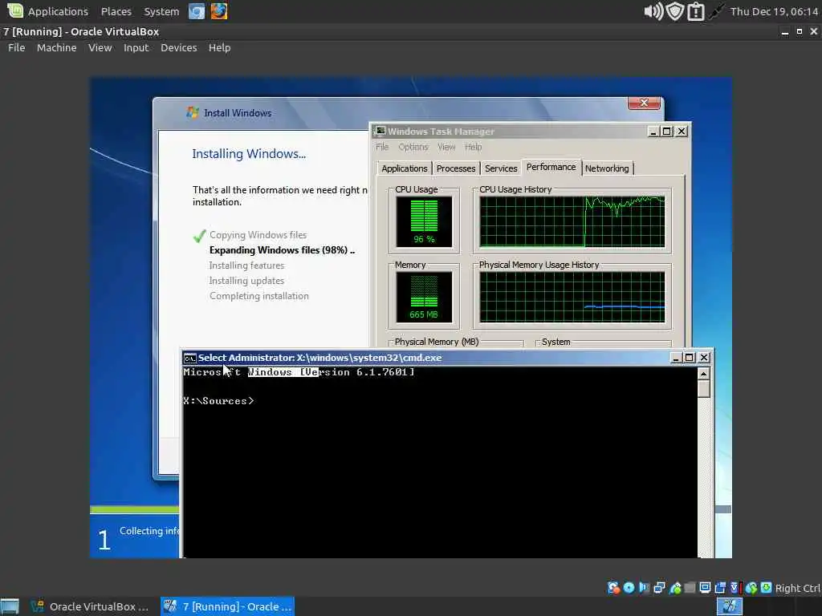
Task: Click the 'Completing installation' step text
Action: tap(259, 296)
